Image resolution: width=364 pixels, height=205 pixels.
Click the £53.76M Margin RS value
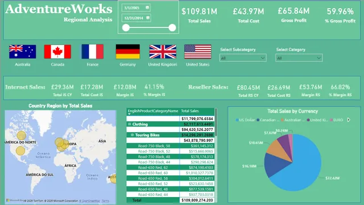pyautogui.click(x=311, y=87)
